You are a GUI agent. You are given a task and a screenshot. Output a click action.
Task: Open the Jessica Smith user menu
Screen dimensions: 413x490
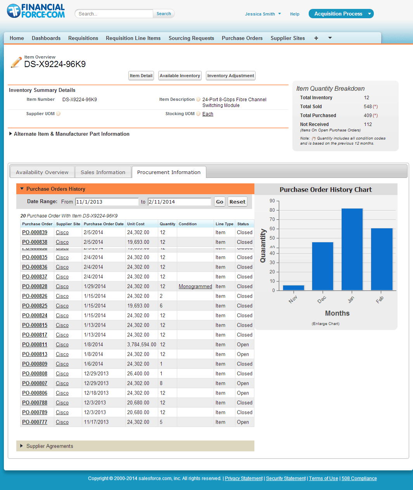[x=263, y=14]
